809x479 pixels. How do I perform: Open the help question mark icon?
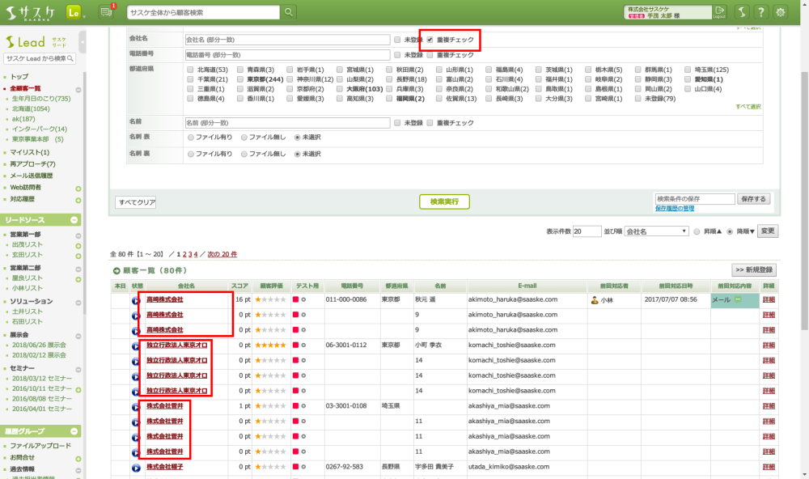click(760, 12)
